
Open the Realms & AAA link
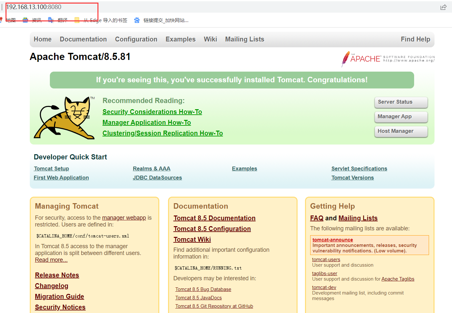coord(152,168)
